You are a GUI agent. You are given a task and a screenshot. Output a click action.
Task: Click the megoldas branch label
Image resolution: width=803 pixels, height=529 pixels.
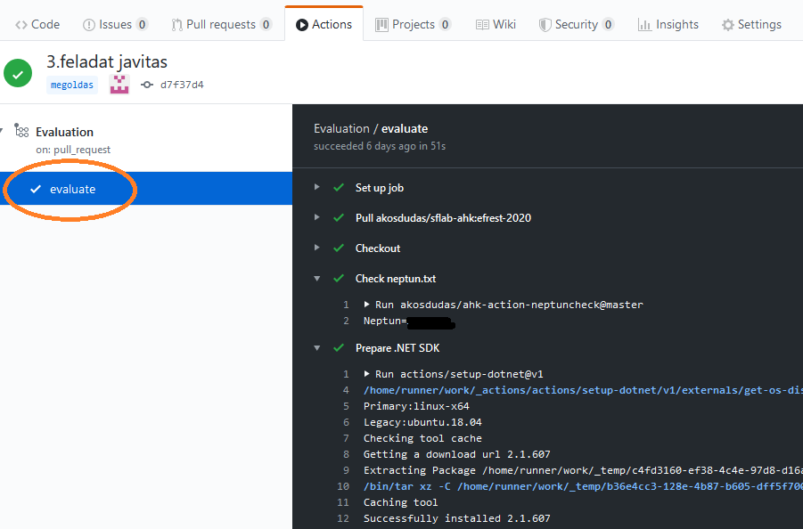pyautogui.click(x=71, y=85)
